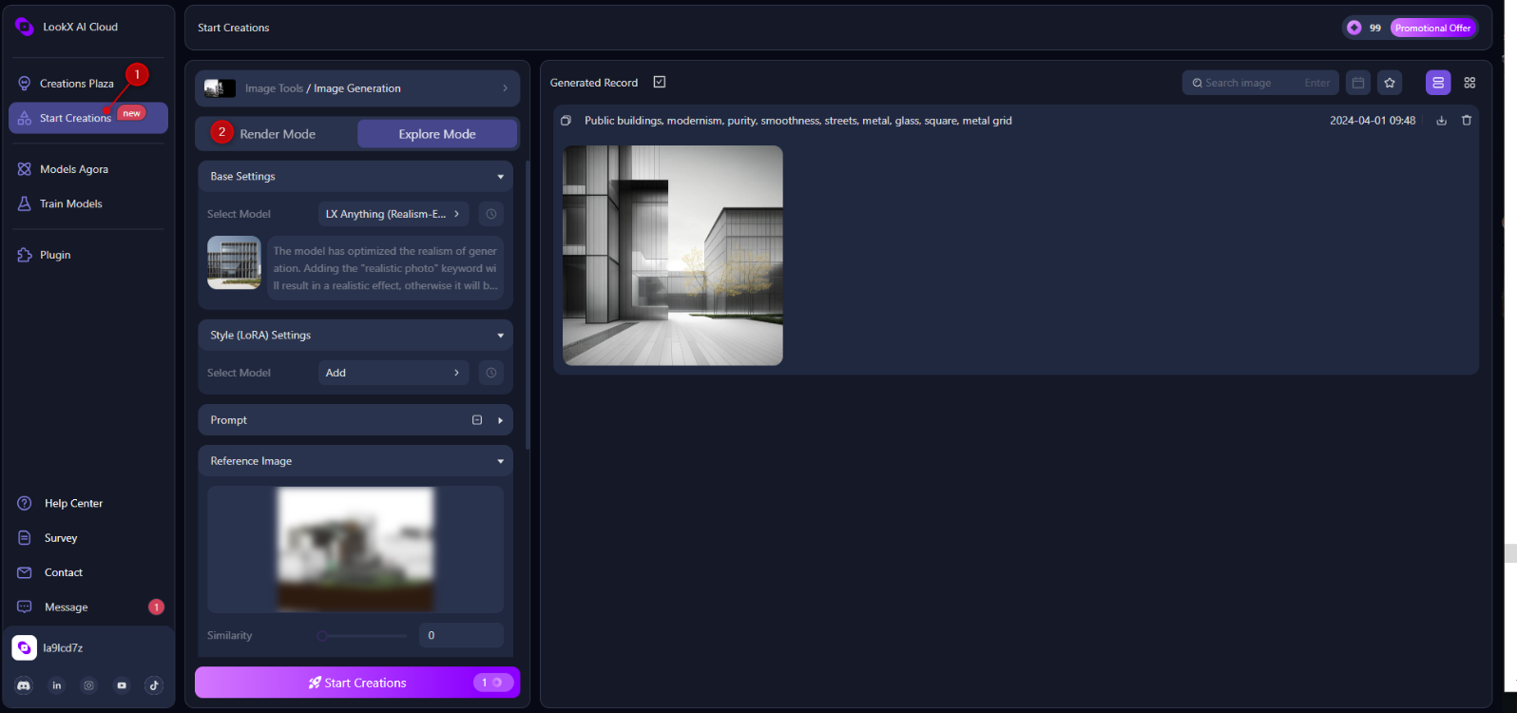This screenshot has width=1517, height=713.
Task: Click the Enter hint in search box
Action: click(x=1317, y=83)
